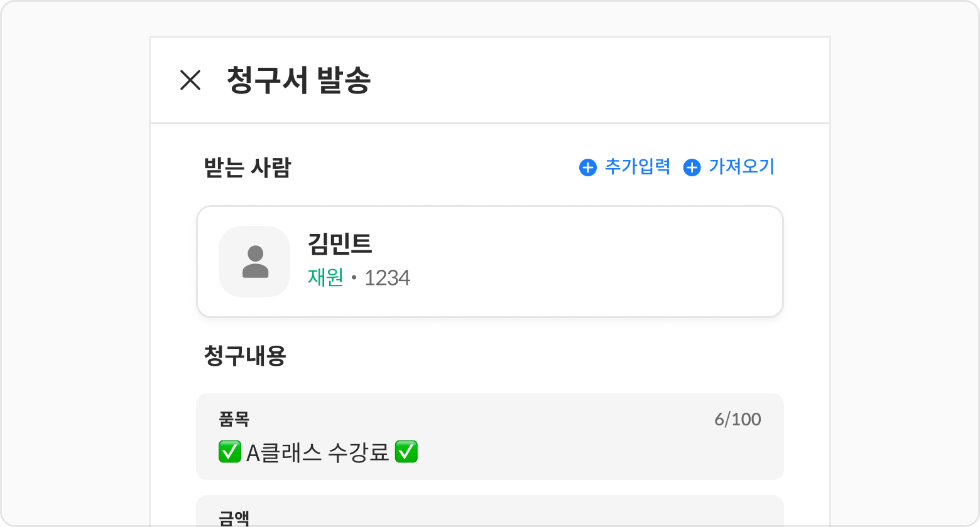The height and width of the screenshot is (527, 980).
Task: Tap the 추가입력 link text
Action: tap(637, 167)
